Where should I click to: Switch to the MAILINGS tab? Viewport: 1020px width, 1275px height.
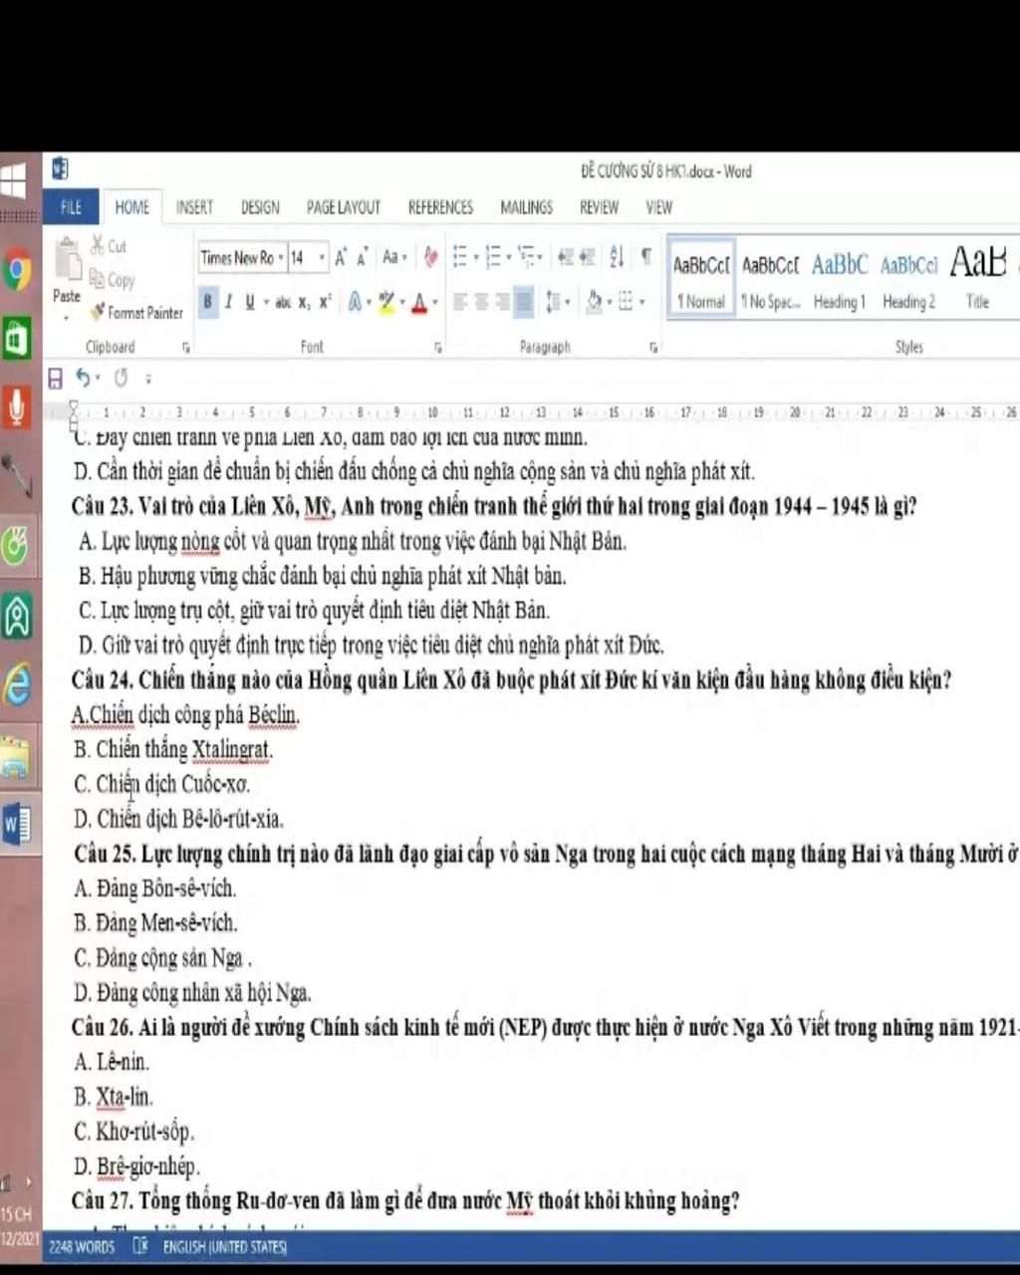(x=526, y=207)
